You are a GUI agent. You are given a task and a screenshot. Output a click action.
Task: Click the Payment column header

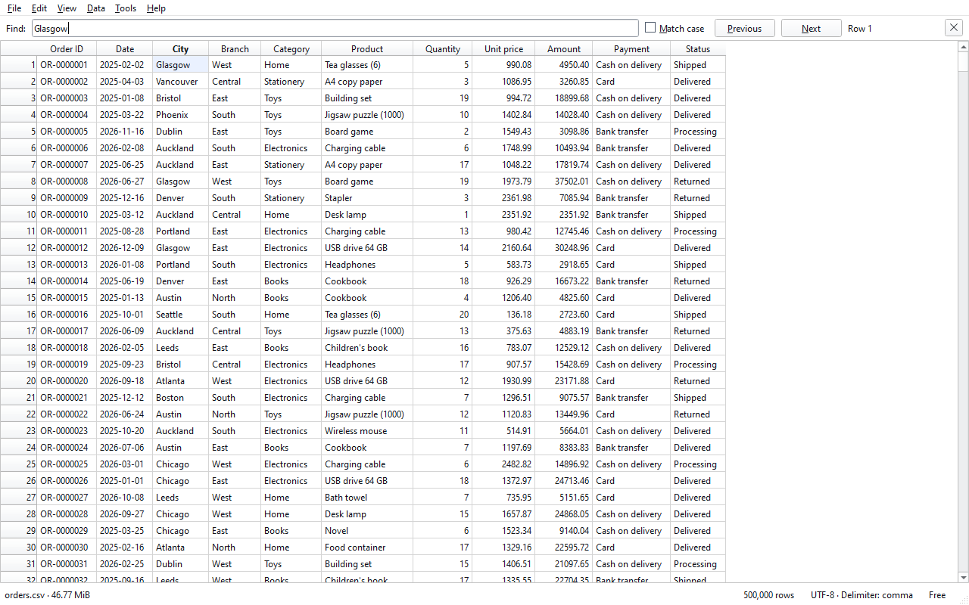point(631,49)
